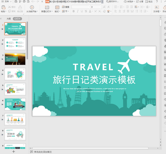Click the ribbon tabs scroll-right arrow
This screenshot has height=154, width=166.
pos(103,2)
